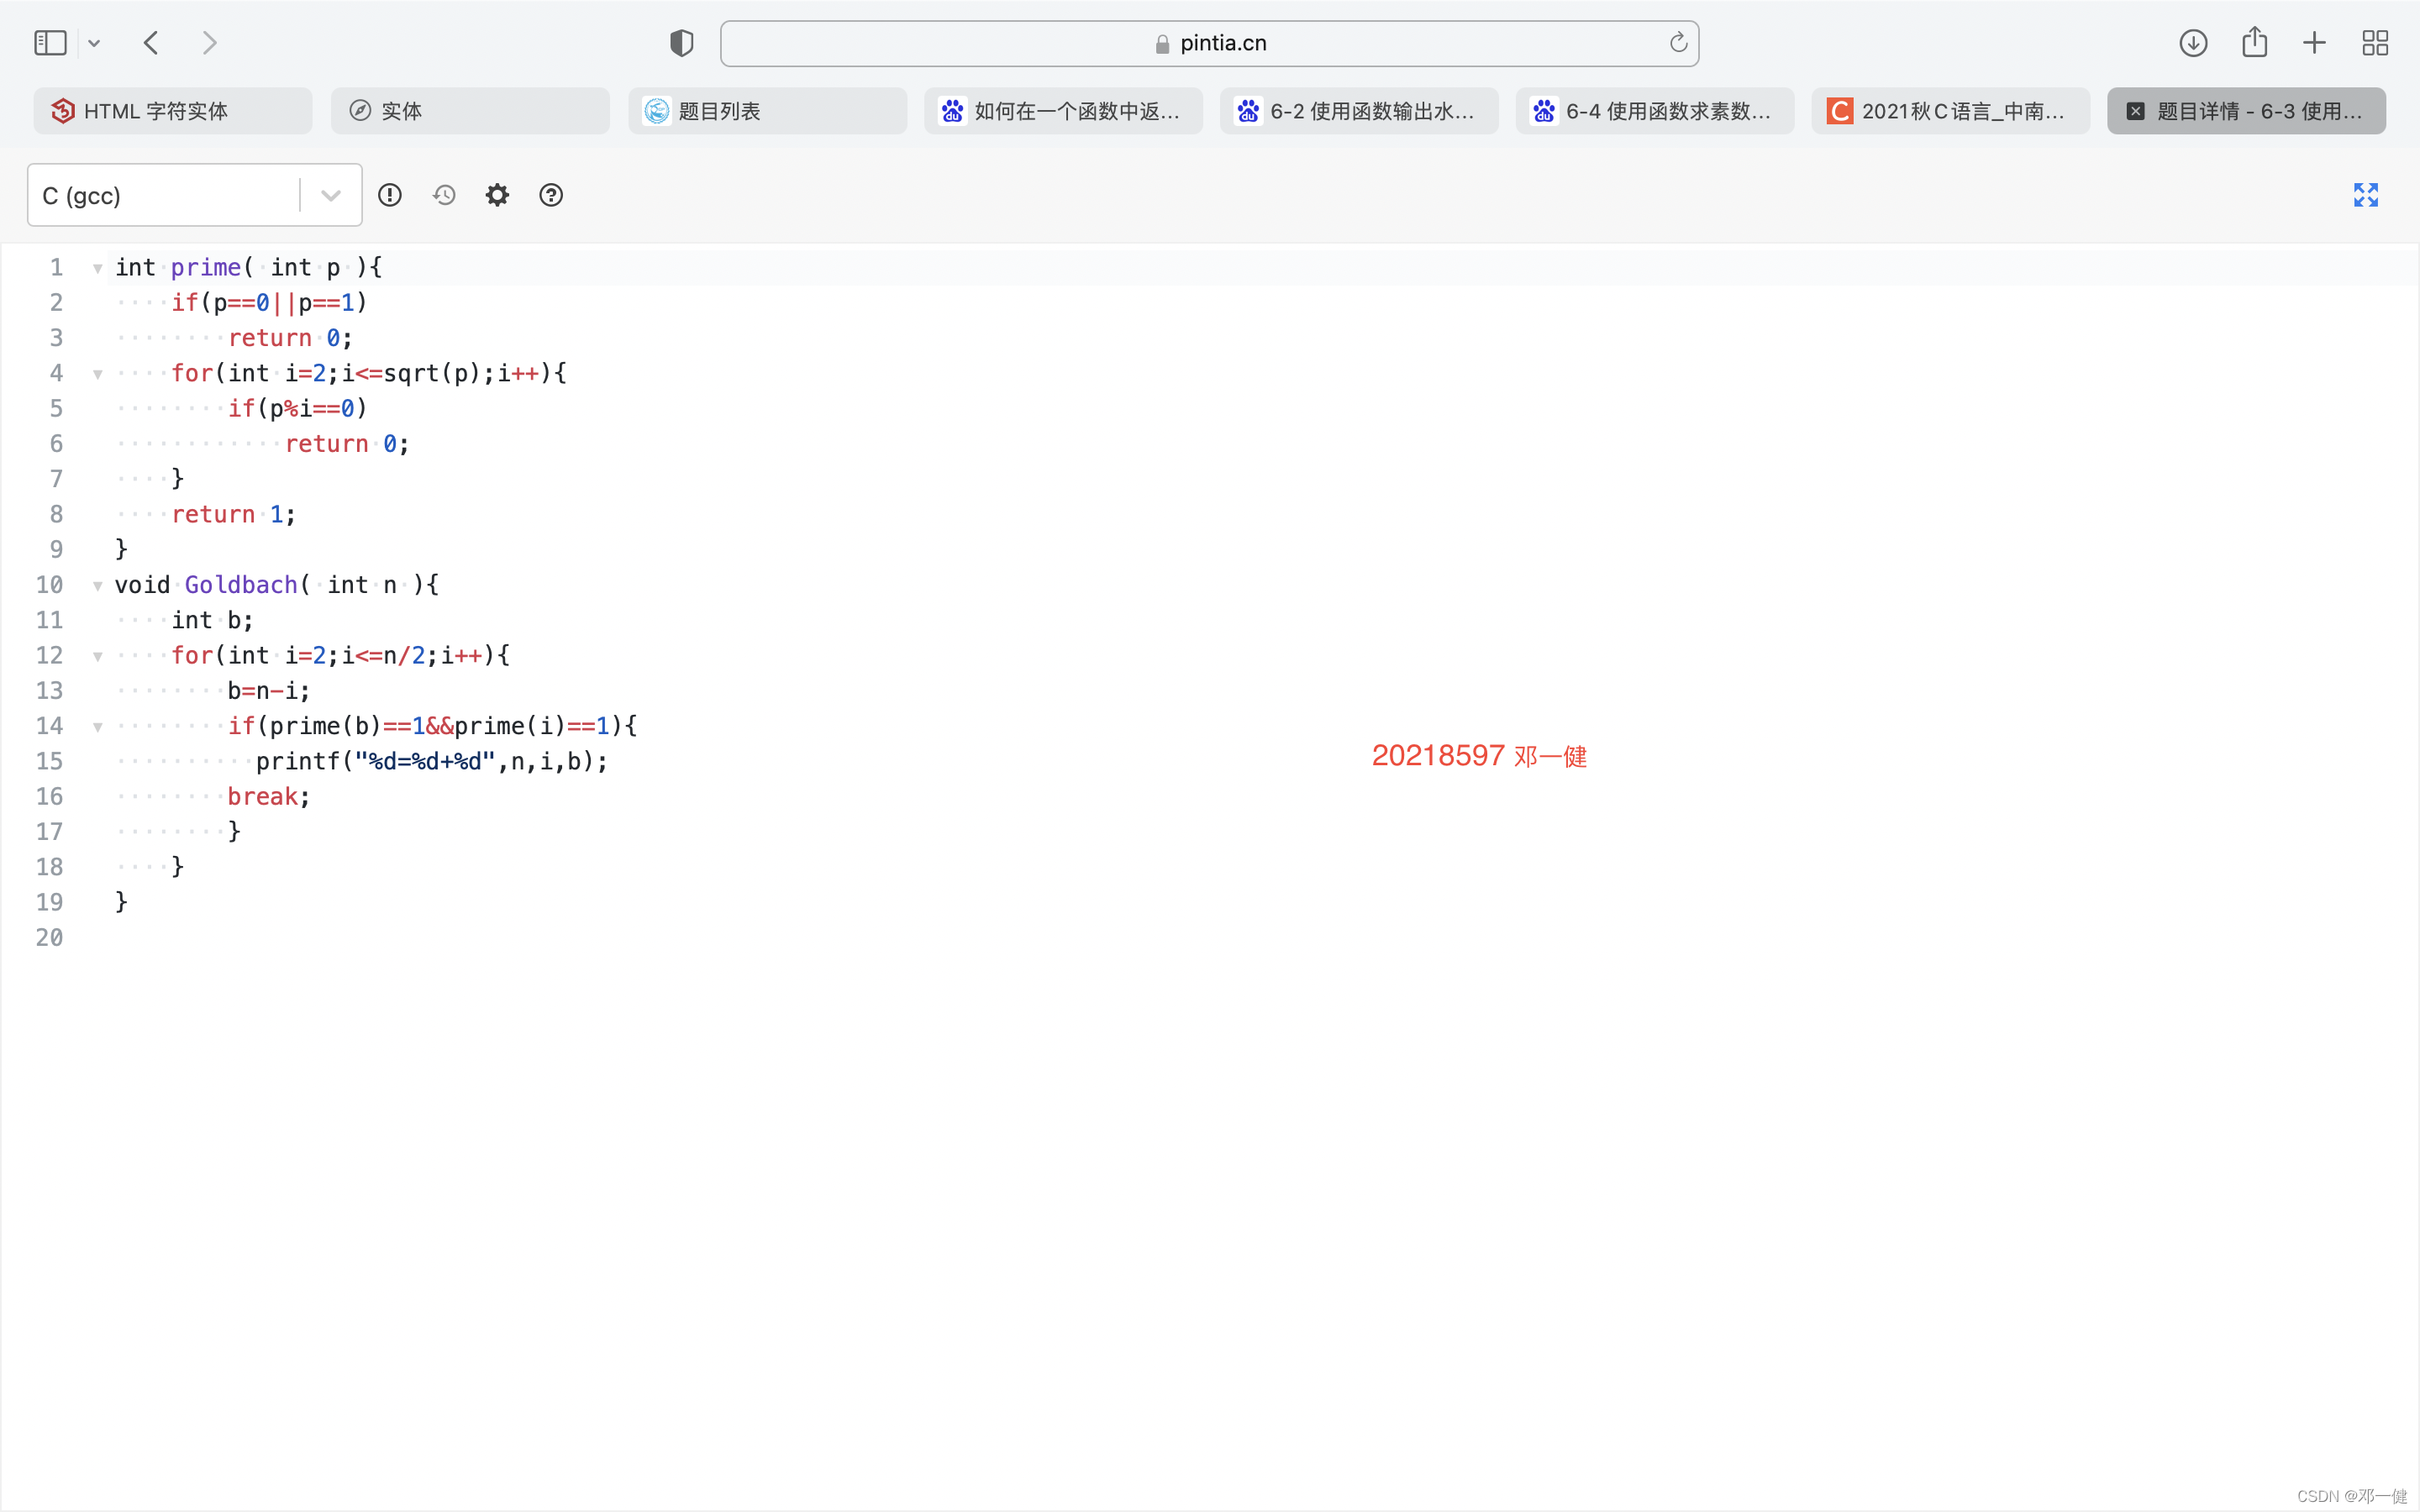Collapse the for loop at line 12
The height and width of the screenshot is (1512, 2420).
point(98,657)
